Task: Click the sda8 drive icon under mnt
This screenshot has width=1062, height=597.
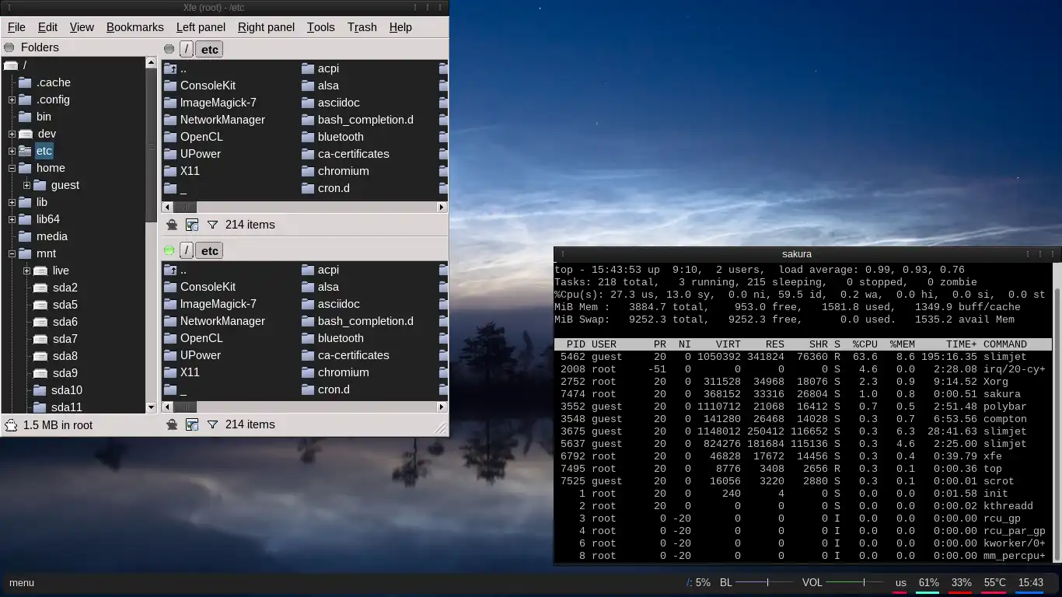Action: point(40,356)
